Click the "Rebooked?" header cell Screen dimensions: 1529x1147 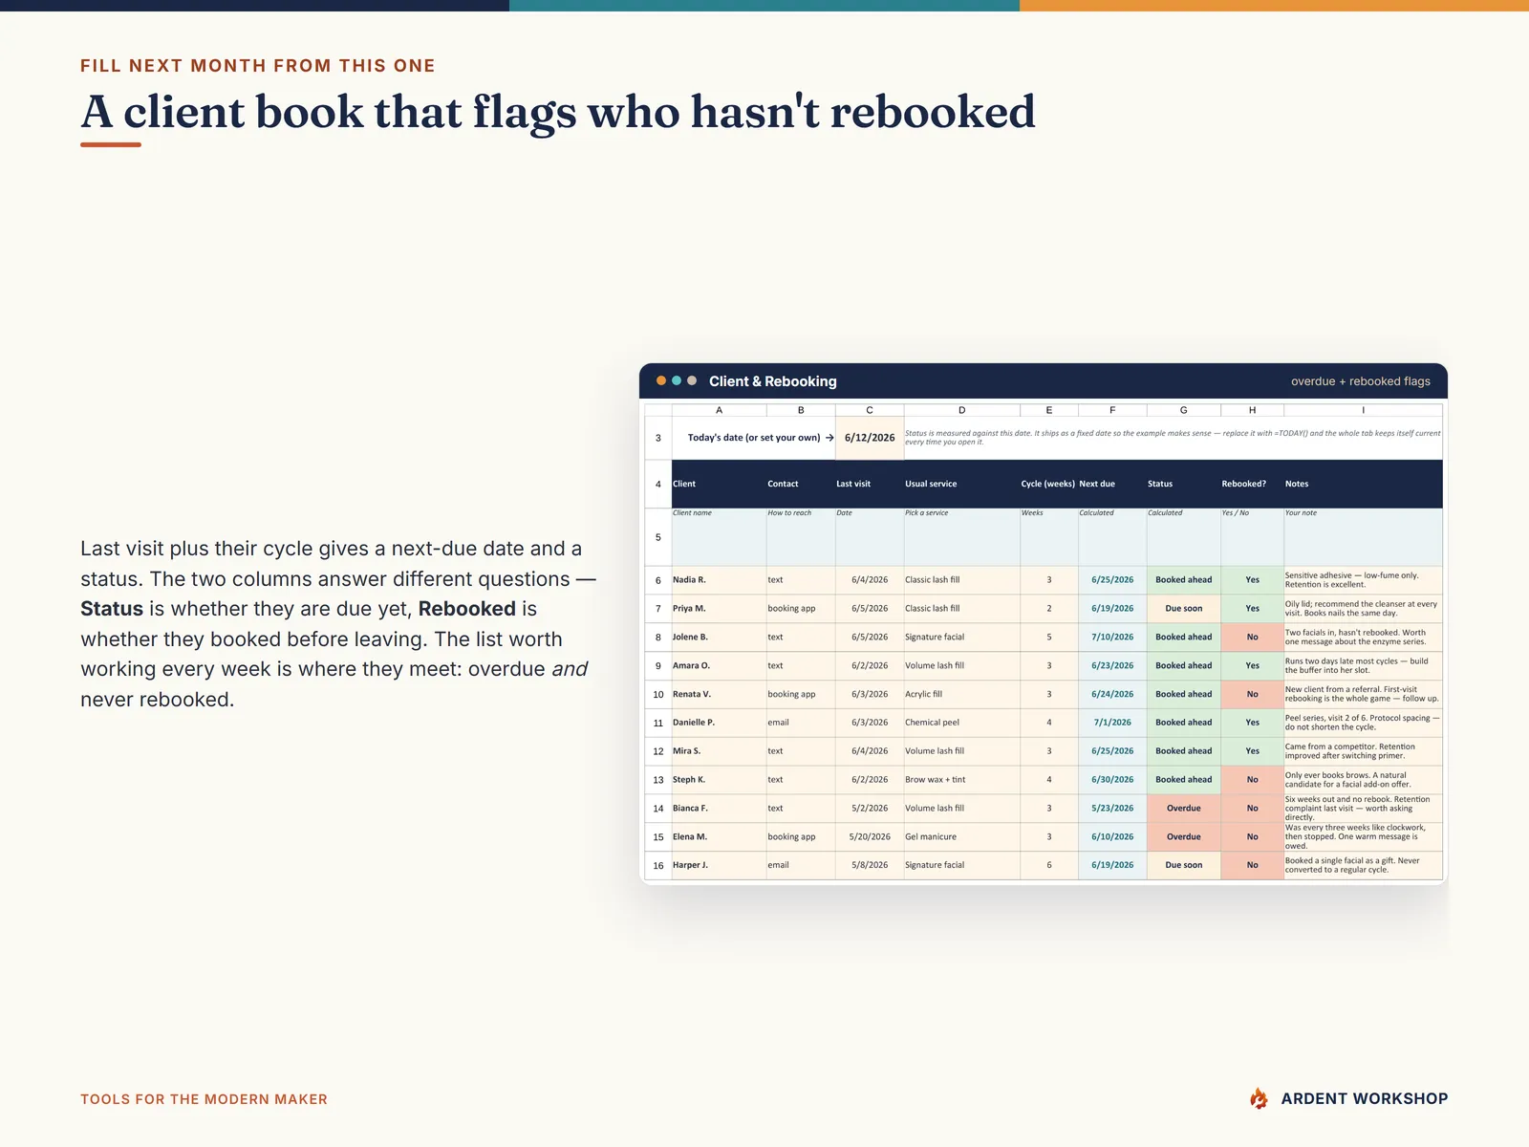coord(1252,484)
